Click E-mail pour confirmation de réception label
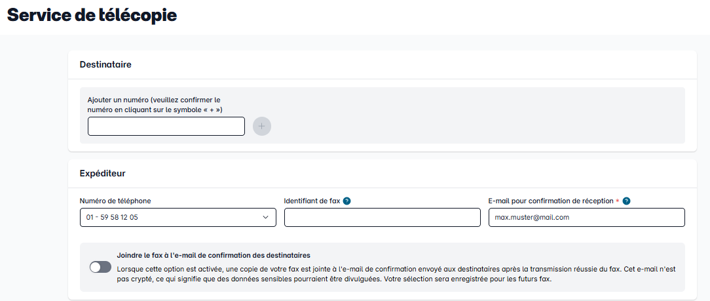This screenshot has width=710, height=301. pos(550,201)
